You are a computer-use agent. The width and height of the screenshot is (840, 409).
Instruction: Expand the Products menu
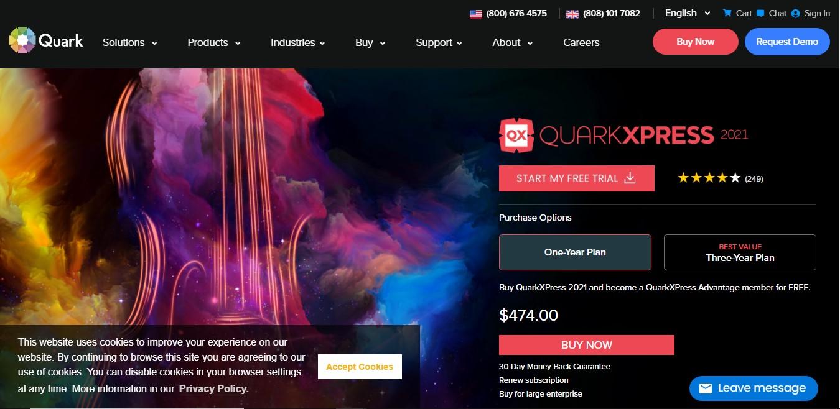214,42
